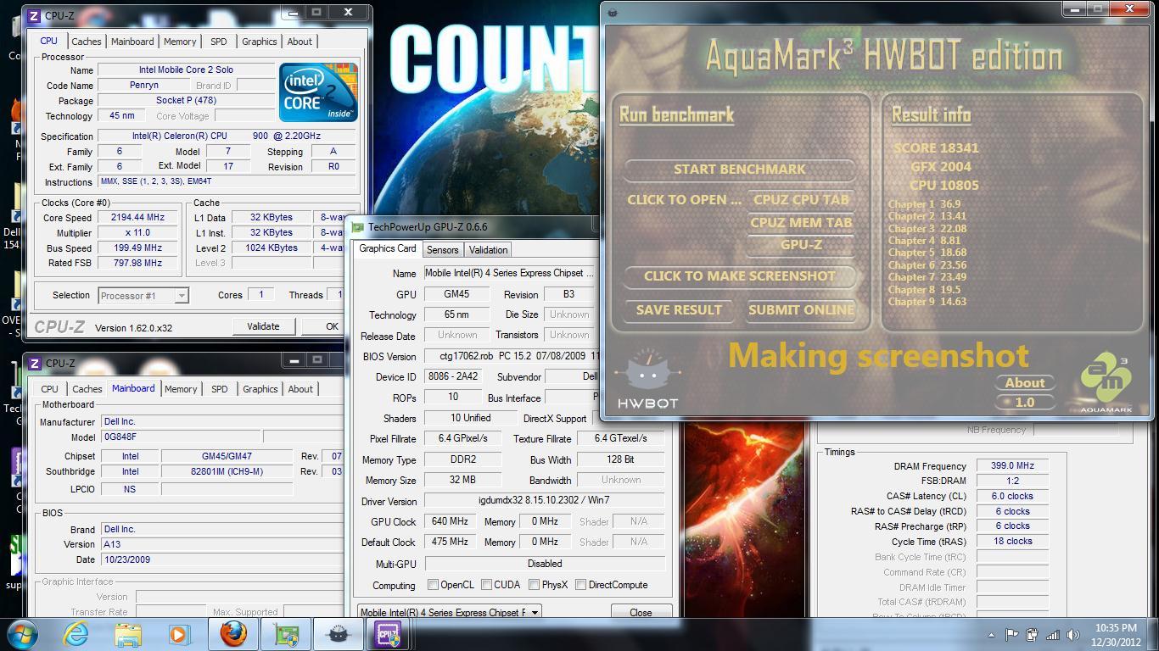The image size is (1159, 651).
Task: Click the taskbar clock showing 10:35 PM
Action: pyautogui.click(x=1116, y=634)
